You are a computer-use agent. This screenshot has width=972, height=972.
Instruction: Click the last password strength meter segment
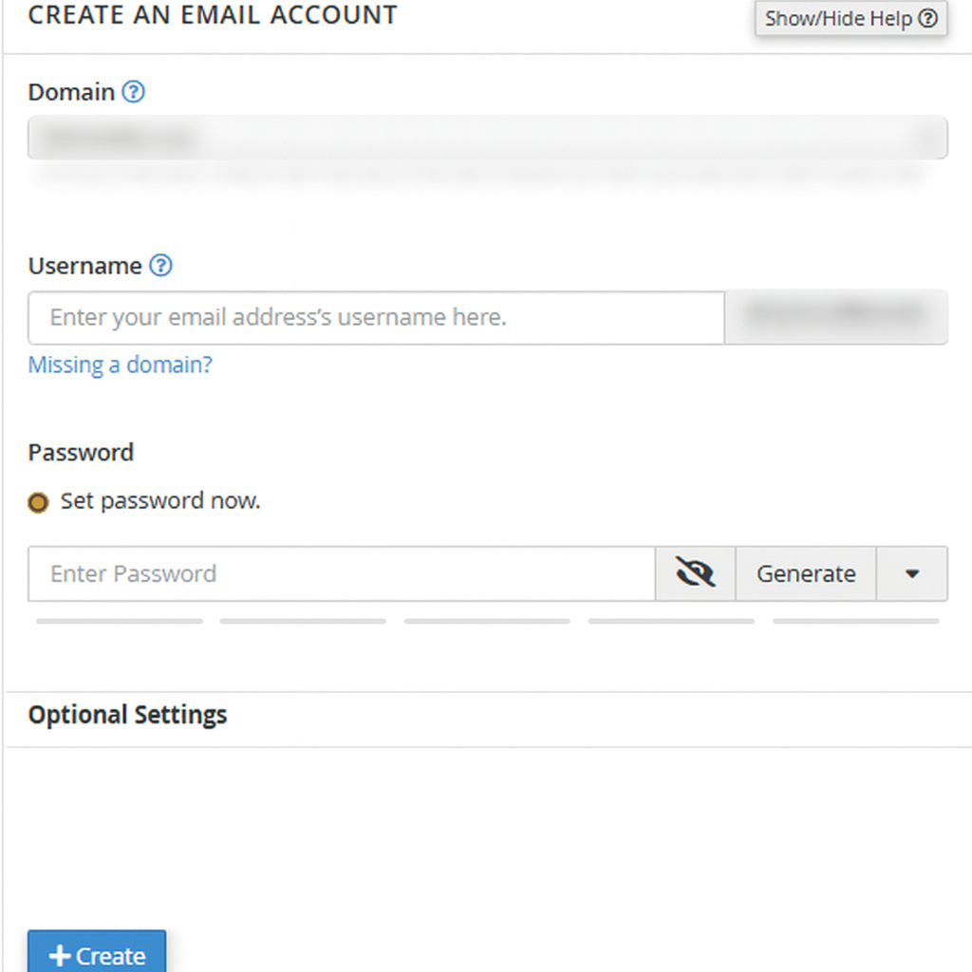coord(855,621)
